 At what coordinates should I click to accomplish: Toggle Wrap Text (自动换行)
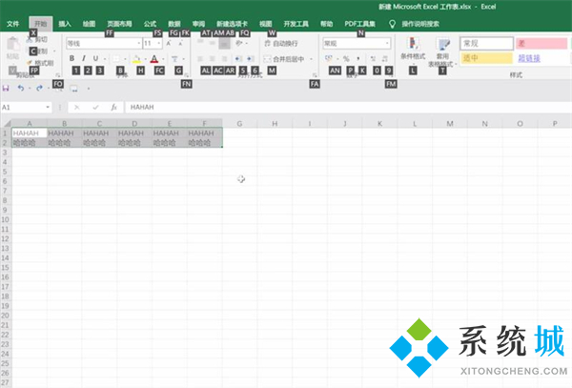click(x=281, y=44)
